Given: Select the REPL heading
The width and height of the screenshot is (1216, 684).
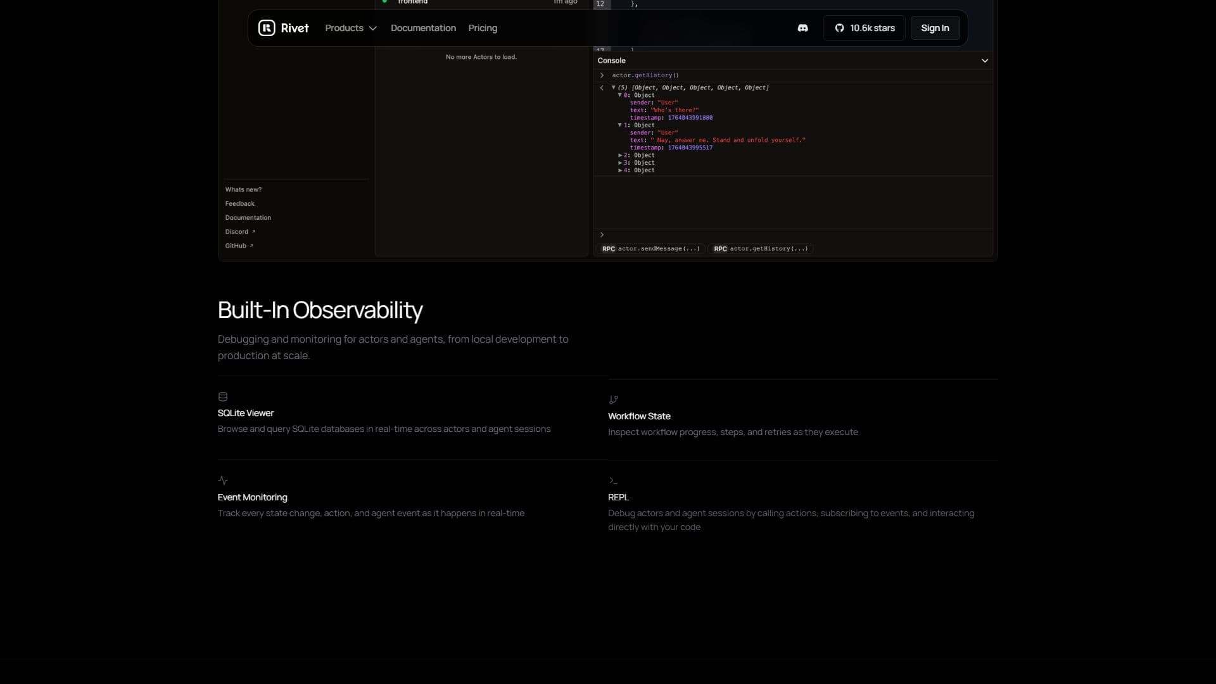Looking at the screenshot, I should (619, 497).
